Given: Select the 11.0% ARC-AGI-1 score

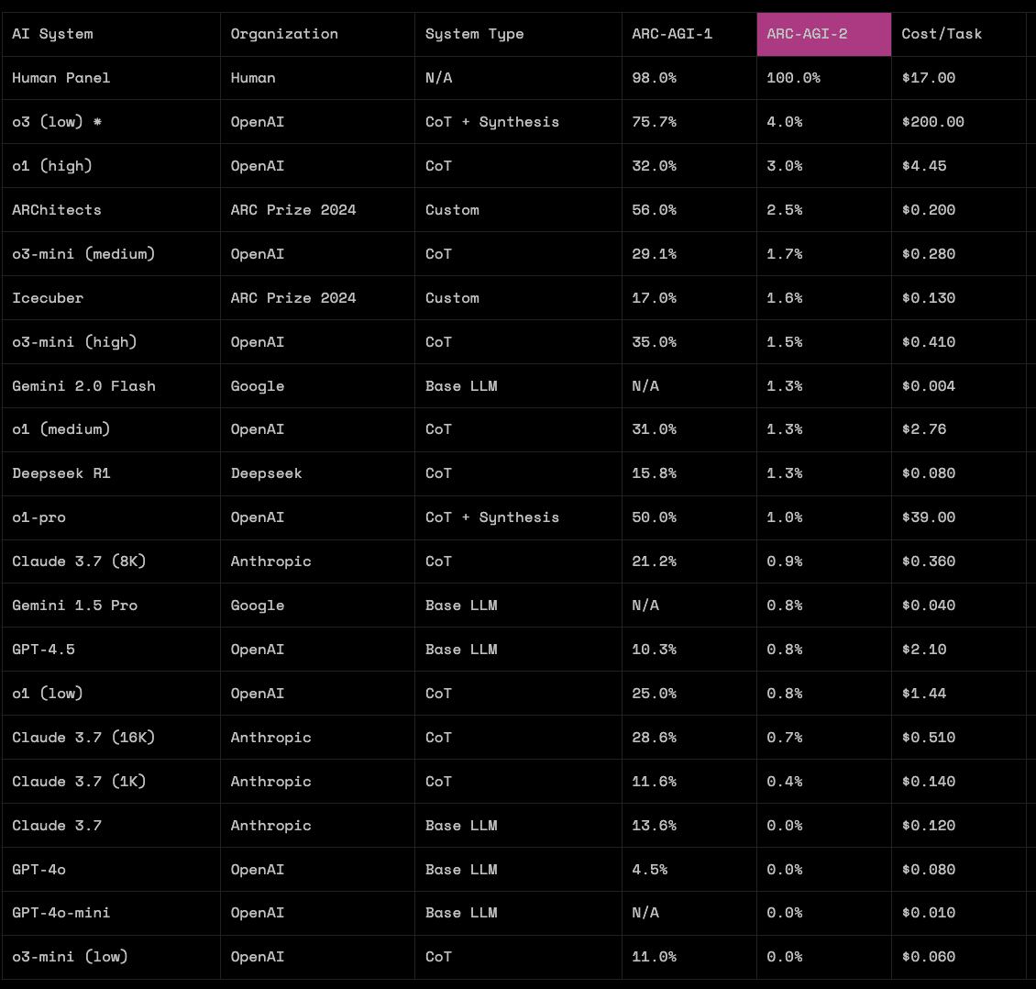Looking at the screenshot, I should pyautogui.click(x=654, y=957).
